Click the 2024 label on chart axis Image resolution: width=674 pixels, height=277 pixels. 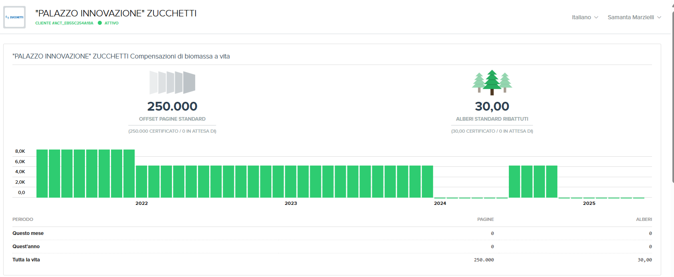pos(440,203)
